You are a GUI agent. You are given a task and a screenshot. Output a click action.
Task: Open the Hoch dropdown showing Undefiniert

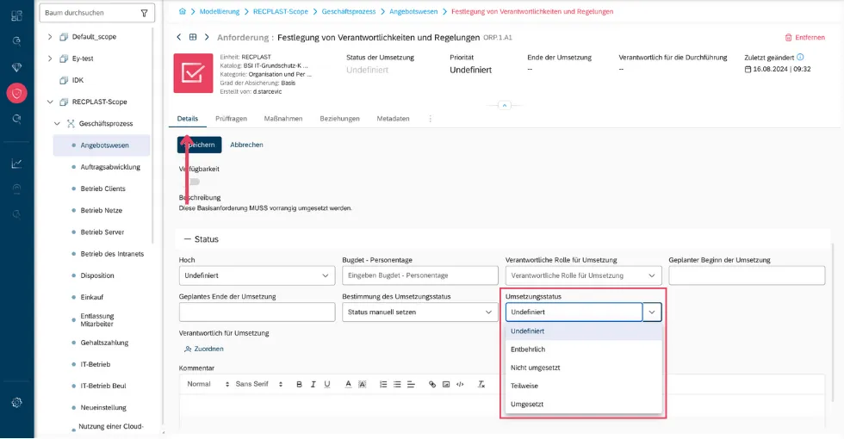point(257,275)
